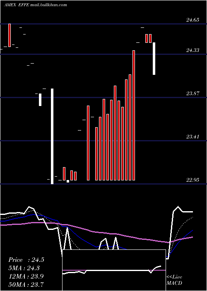
Task: Click the 22.95 price level label
Action: tap(193, 180)
